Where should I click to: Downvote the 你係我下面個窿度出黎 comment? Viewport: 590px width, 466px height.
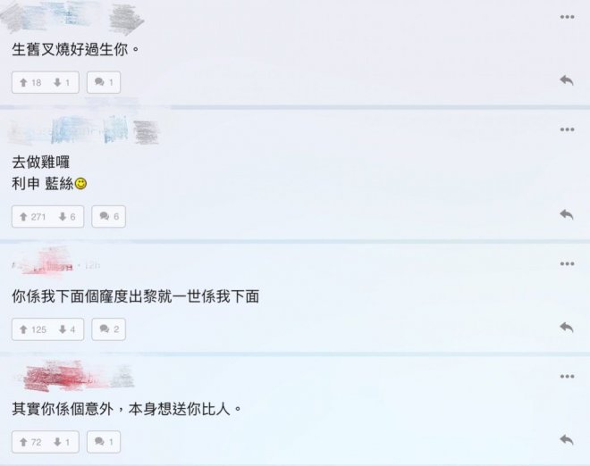pos(67,329)
